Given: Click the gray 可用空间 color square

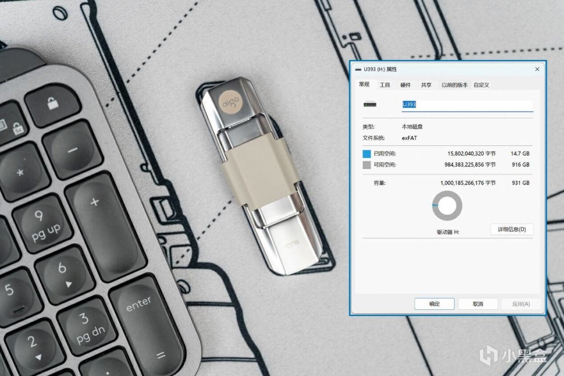Looking at the screenshot, I should [x=367, y=165].
